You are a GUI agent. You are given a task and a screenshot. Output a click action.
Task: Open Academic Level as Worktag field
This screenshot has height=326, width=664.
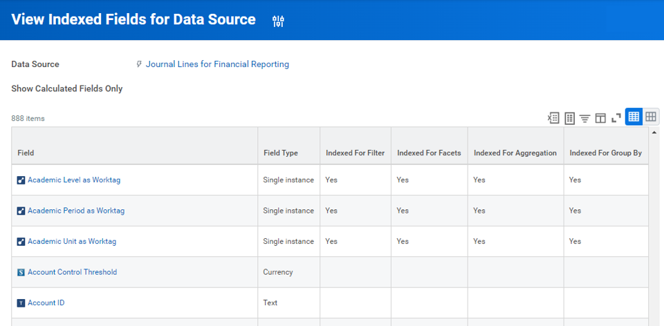click(74, 180)
